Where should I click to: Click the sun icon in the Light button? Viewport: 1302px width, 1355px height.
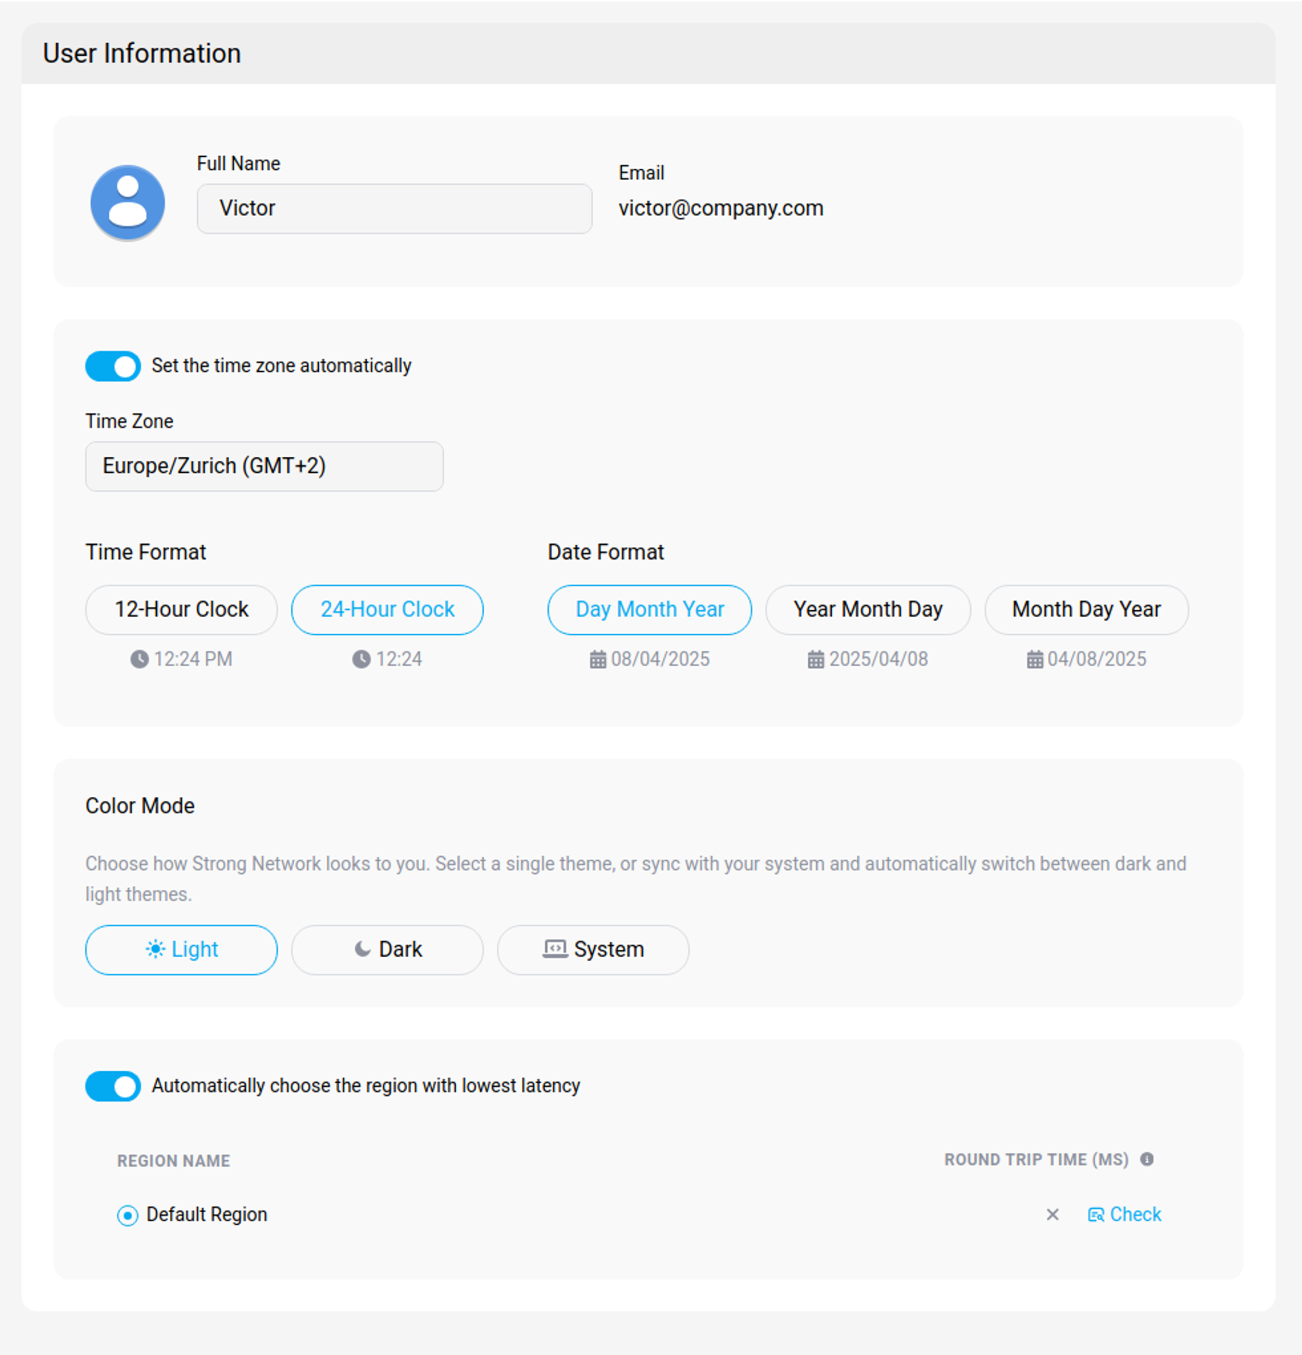156,949
